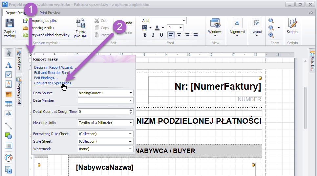Toggle Underline font formatting
This screenshot has height=176, width=317.
161,35
